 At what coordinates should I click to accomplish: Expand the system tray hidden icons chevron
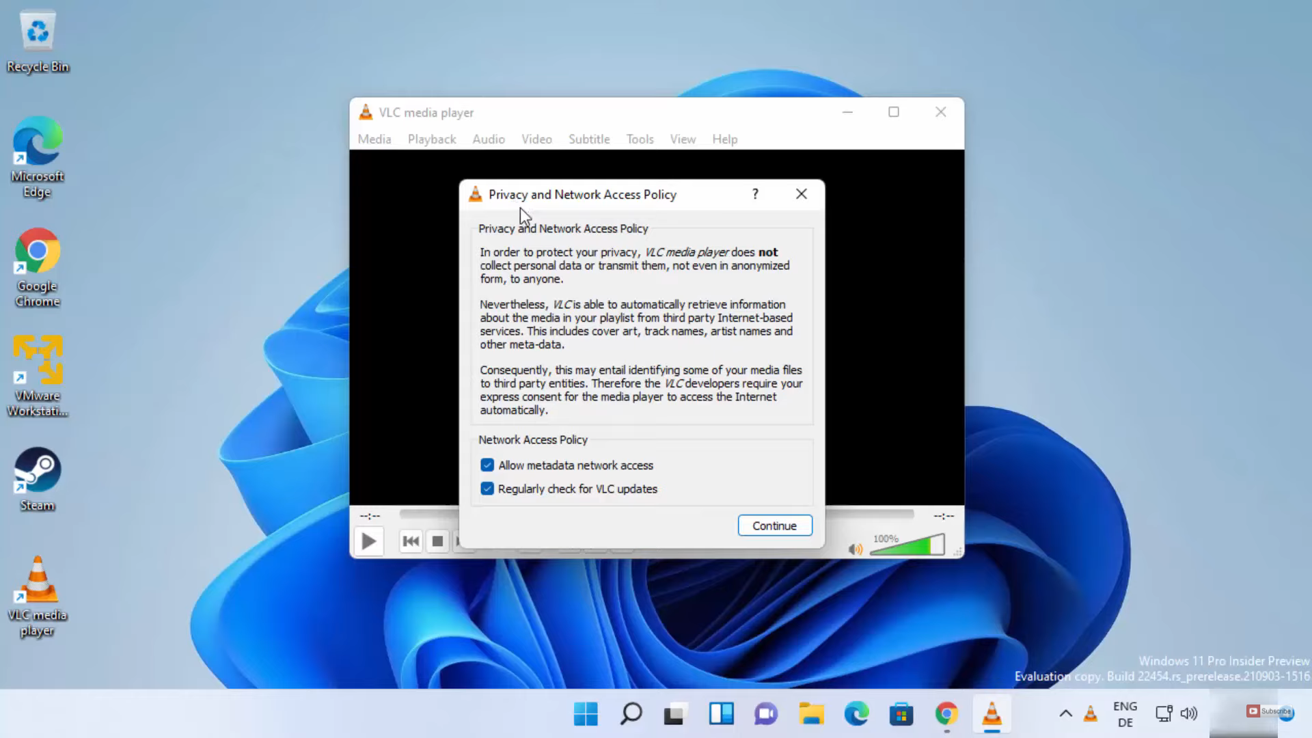pyautogui.click(x=1065, y=714)
